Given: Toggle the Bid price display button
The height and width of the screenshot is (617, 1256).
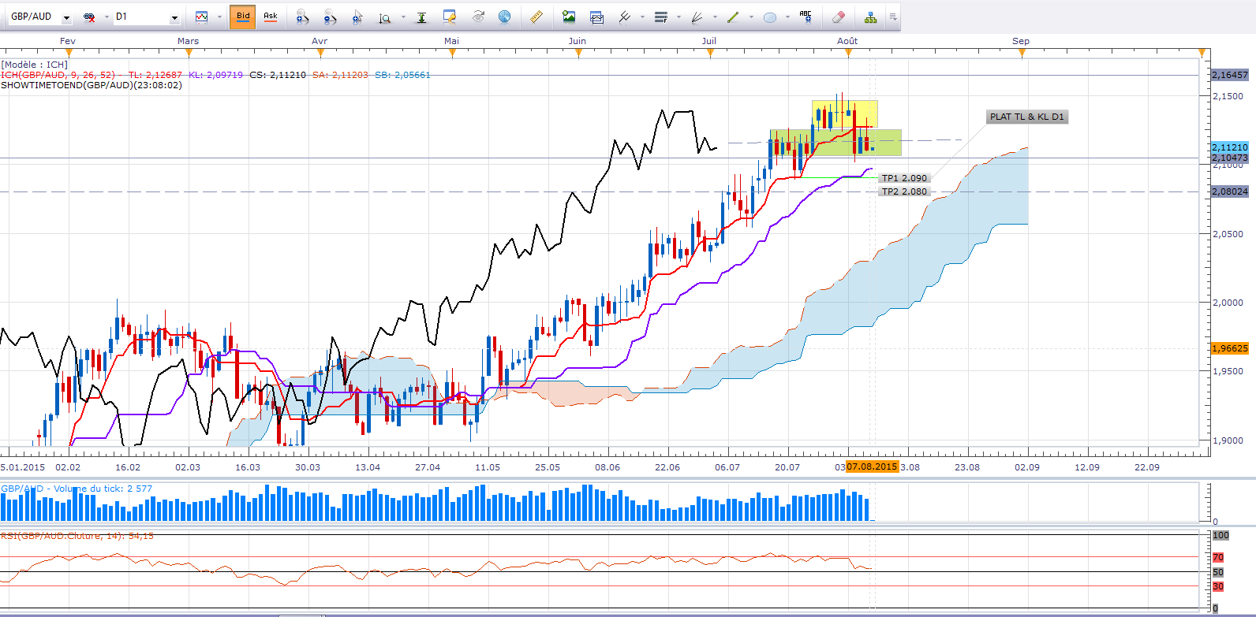Looking at the screenshot, I should (x=243, y=17).
